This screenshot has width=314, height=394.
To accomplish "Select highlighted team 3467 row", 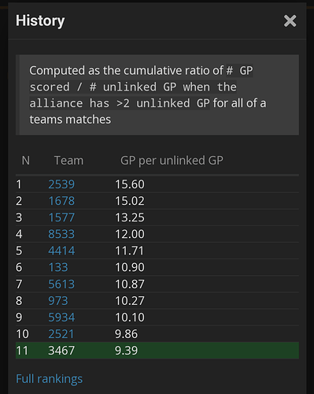I will point(157,351).
